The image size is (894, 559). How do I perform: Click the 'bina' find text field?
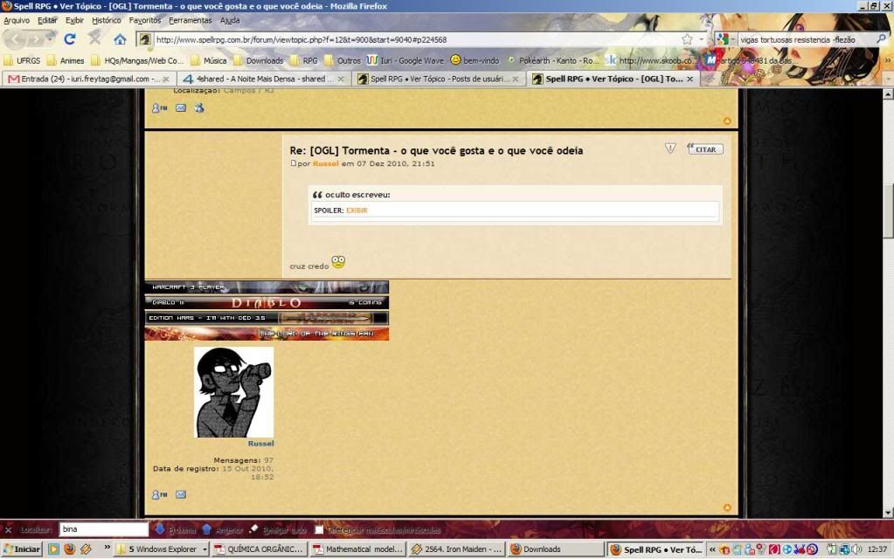[x=103, y=529]
